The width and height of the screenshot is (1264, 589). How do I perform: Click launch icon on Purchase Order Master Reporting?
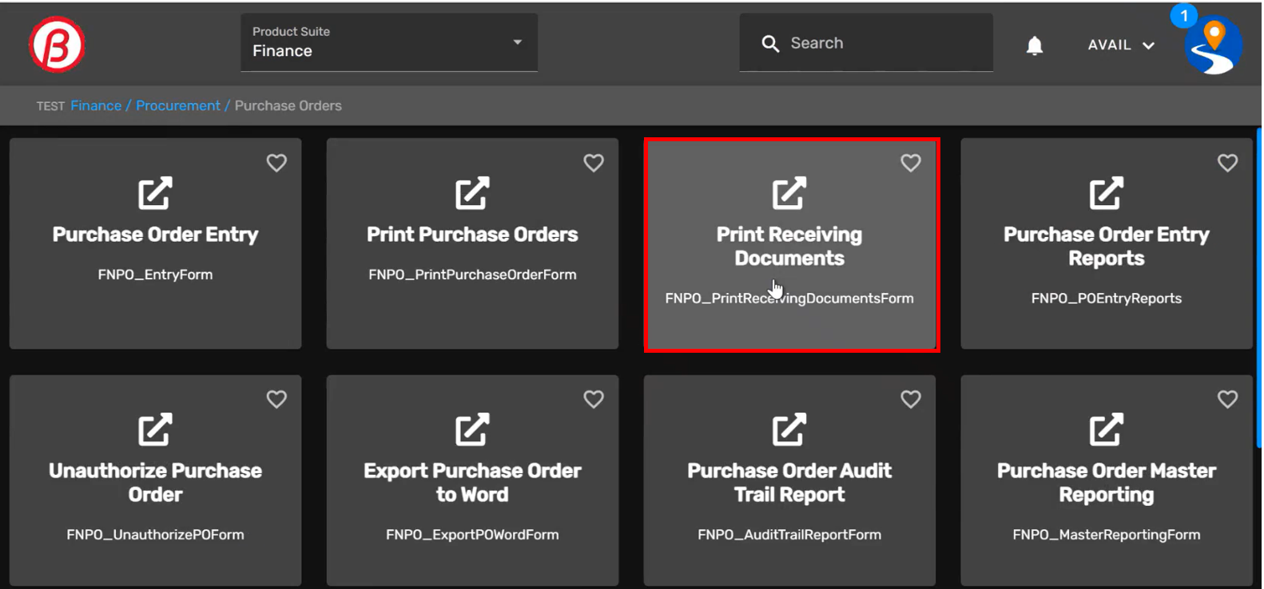click(1106, 429)
